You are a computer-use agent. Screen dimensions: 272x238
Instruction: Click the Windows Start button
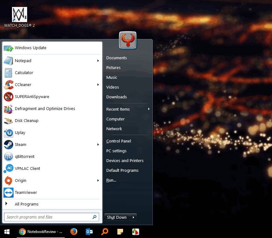7,232
